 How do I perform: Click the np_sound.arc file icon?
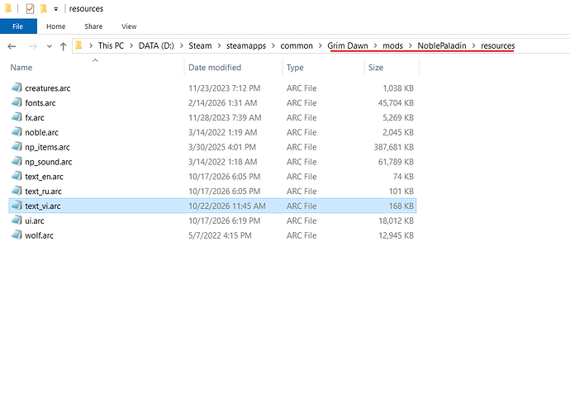(17, 161)
